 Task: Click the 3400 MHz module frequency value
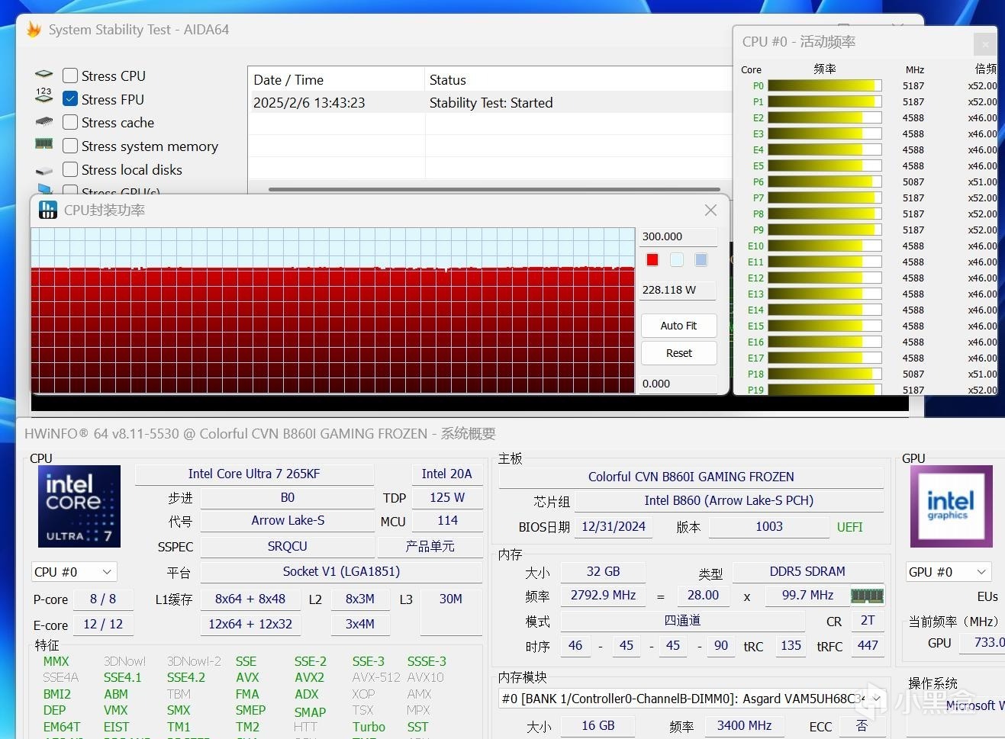[744, 725]
